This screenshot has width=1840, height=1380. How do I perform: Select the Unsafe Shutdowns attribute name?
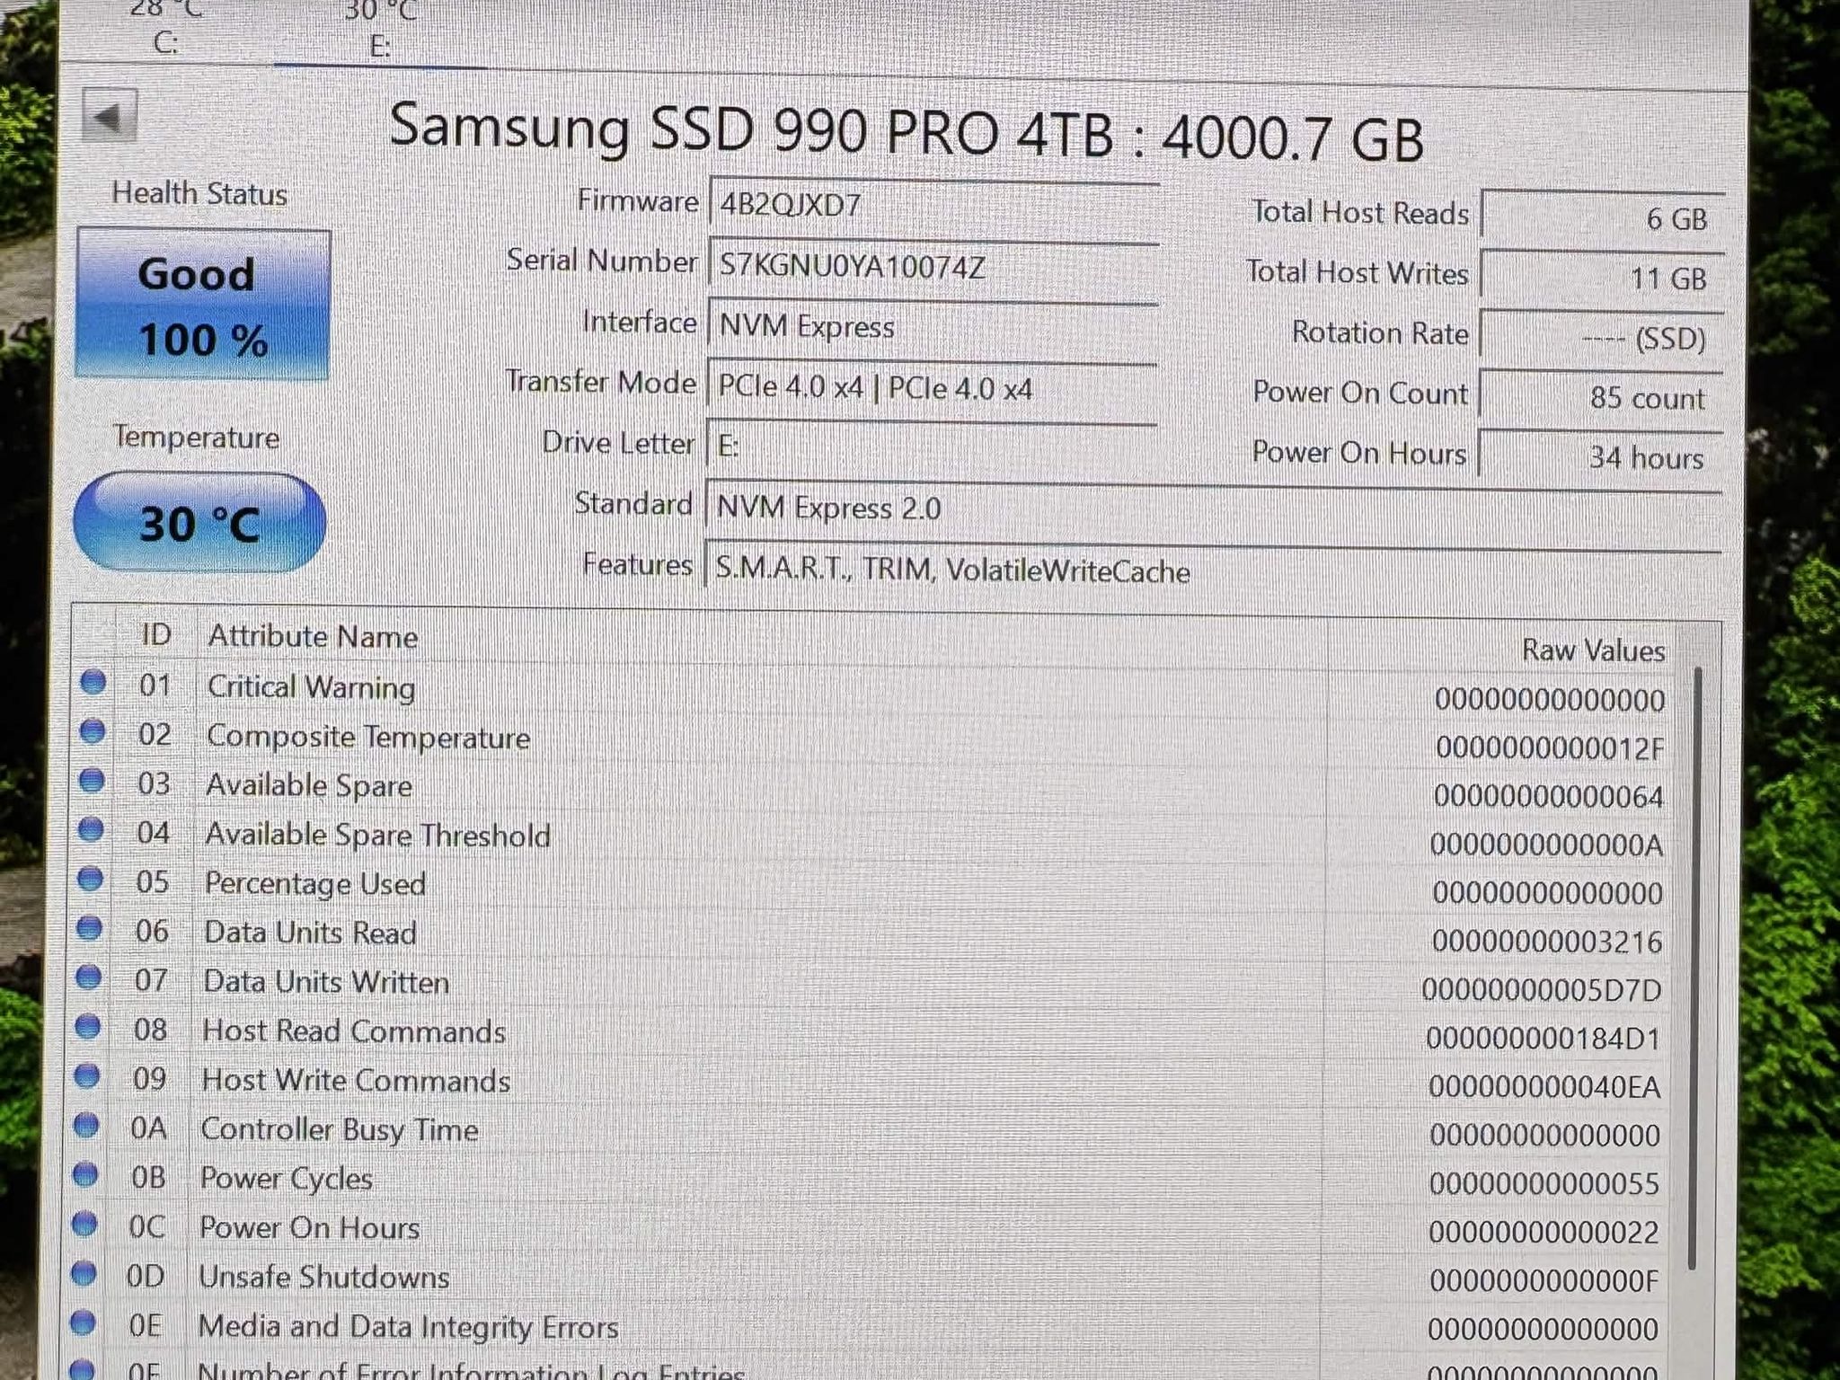323,1277
